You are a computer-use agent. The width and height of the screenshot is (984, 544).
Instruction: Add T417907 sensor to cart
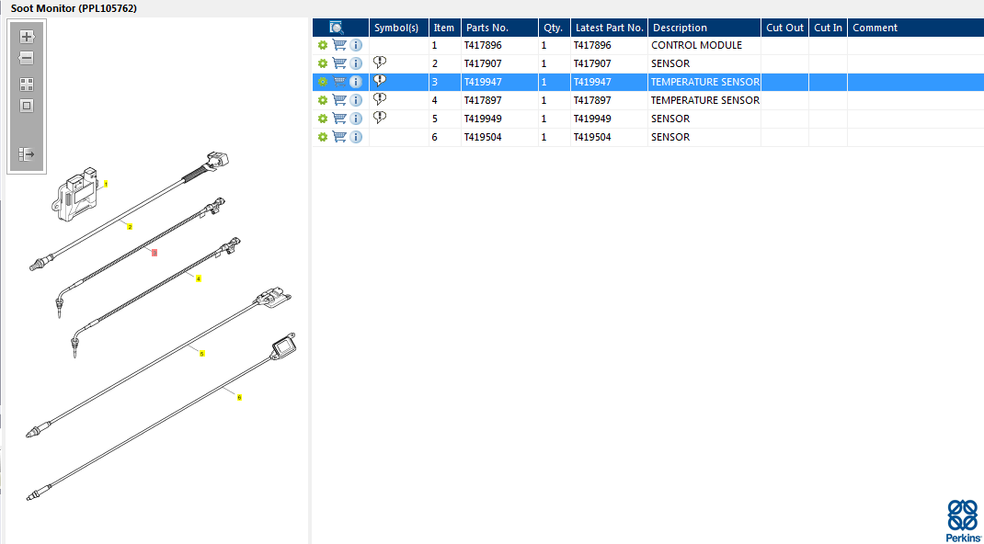pos(339,63)
